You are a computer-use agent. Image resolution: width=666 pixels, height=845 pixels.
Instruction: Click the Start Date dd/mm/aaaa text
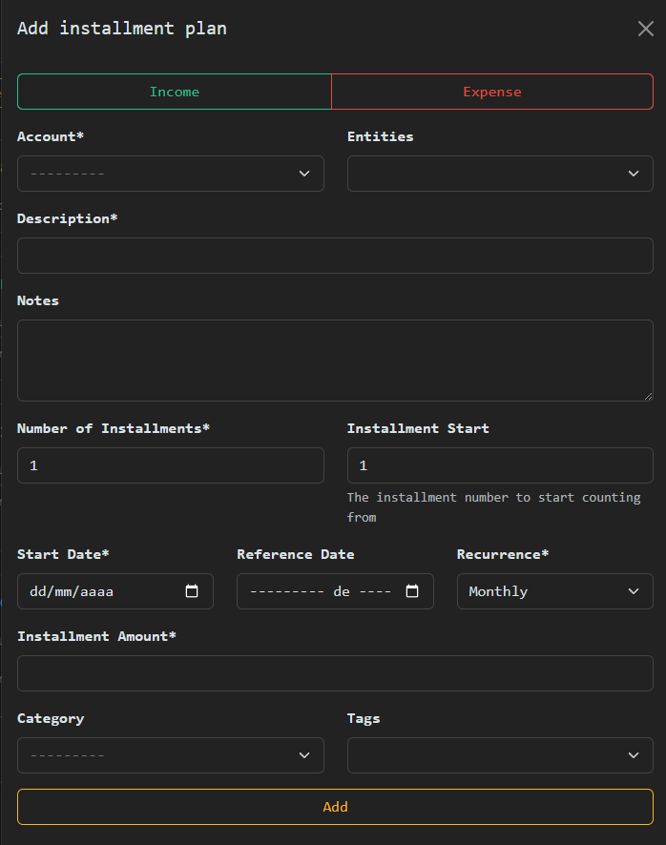click(72, 591)
